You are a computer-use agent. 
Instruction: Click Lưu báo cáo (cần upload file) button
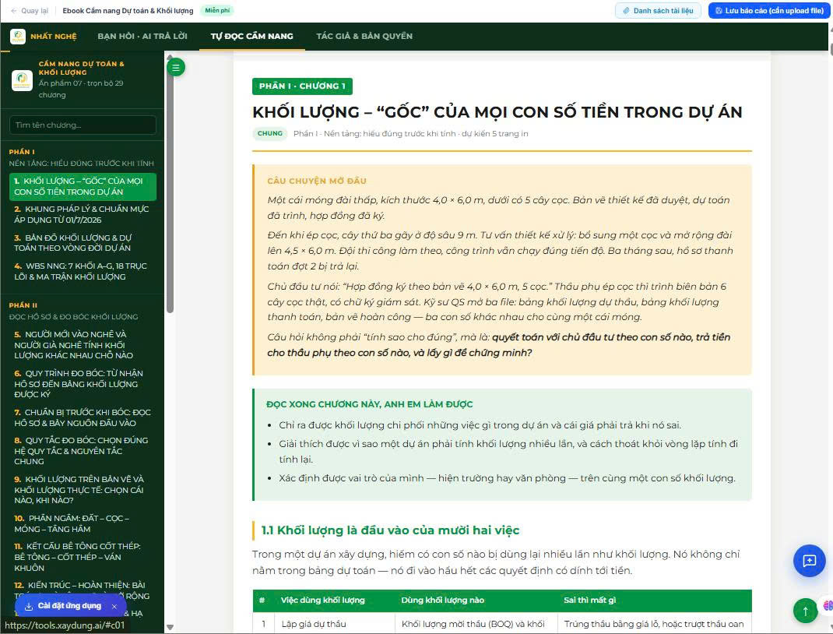[x=769, y=11]
